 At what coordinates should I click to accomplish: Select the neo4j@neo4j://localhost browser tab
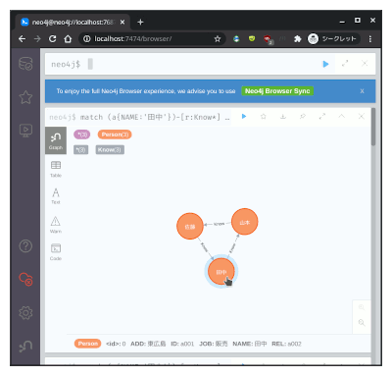[73, 22]
